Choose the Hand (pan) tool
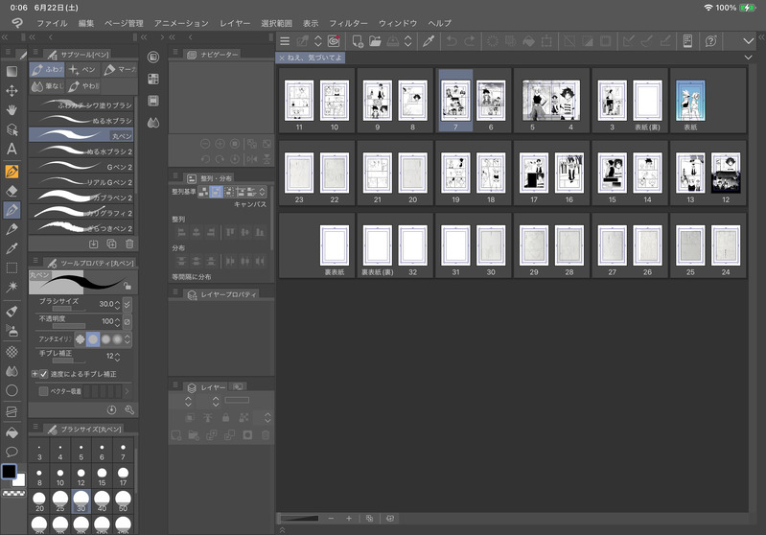Screen dimensions: 766x535 (x=12, y=109)
